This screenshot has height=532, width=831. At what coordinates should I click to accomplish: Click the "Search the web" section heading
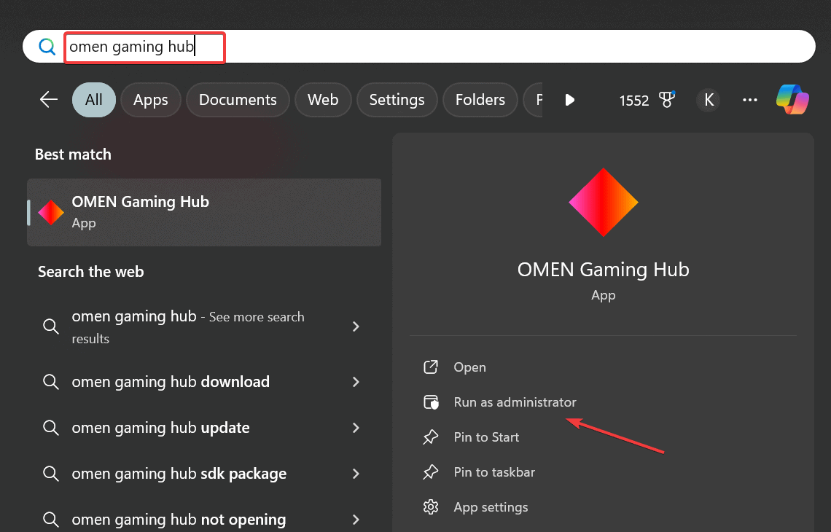click(x=90, y=272)
